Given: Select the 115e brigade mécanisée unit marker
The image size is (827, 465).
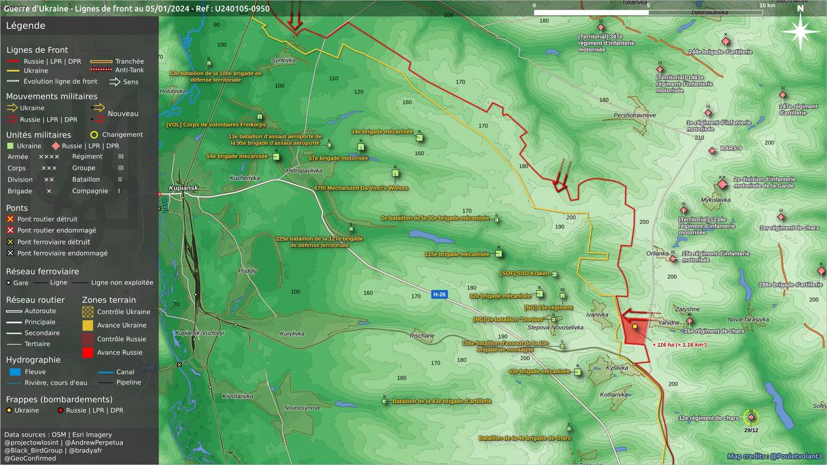Looking at the screenshot, I should click(498, 254).
